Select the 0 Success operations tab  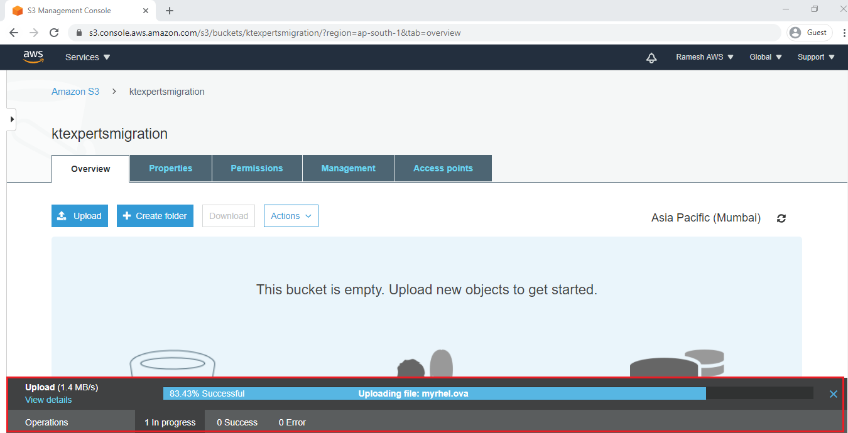click(x=237, y=422)
